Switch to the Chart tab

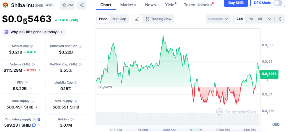pyautogui.click(x=106, y=5)
